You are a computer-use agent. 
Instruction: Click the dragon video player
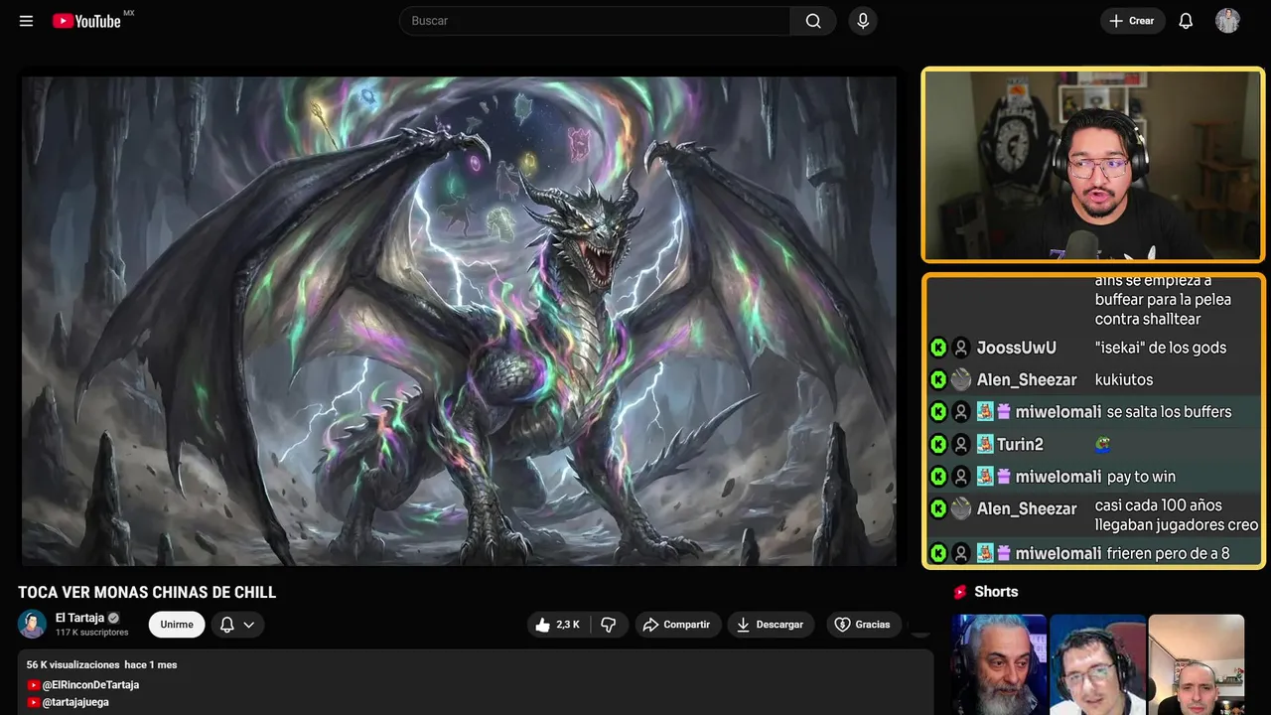pyautogui.click(x=459, y=321)
